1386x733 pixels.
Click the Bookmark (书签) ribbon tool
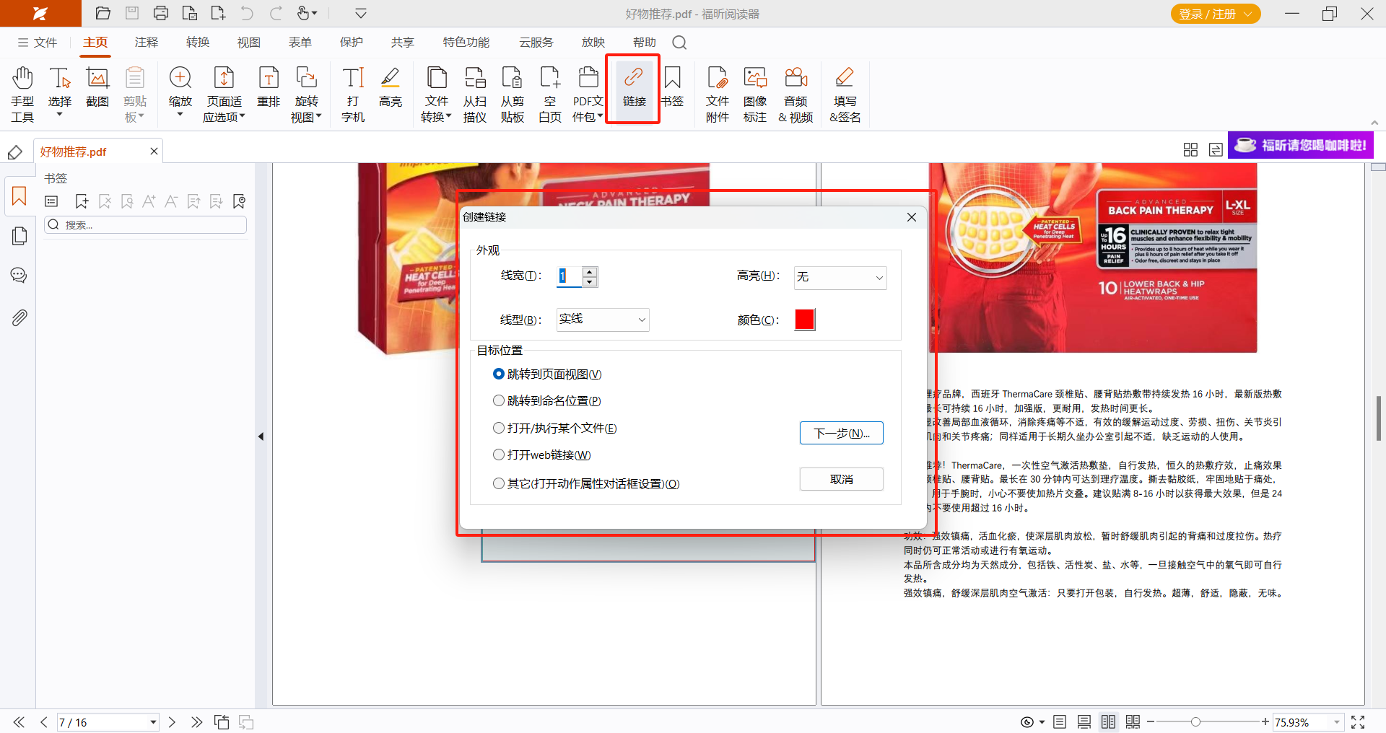click(672, 87)
